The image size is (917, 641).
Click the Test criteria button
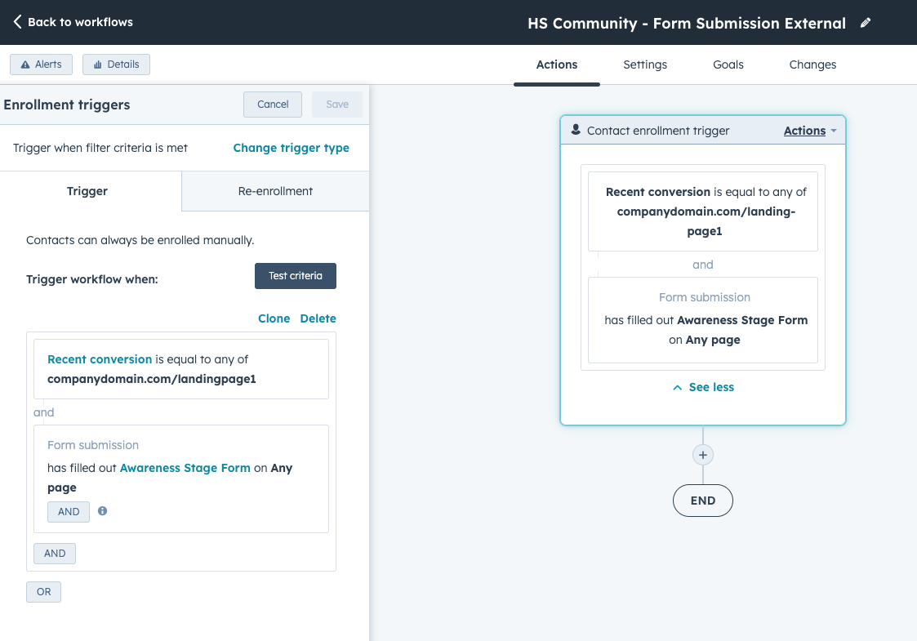(x=295, y=276)
